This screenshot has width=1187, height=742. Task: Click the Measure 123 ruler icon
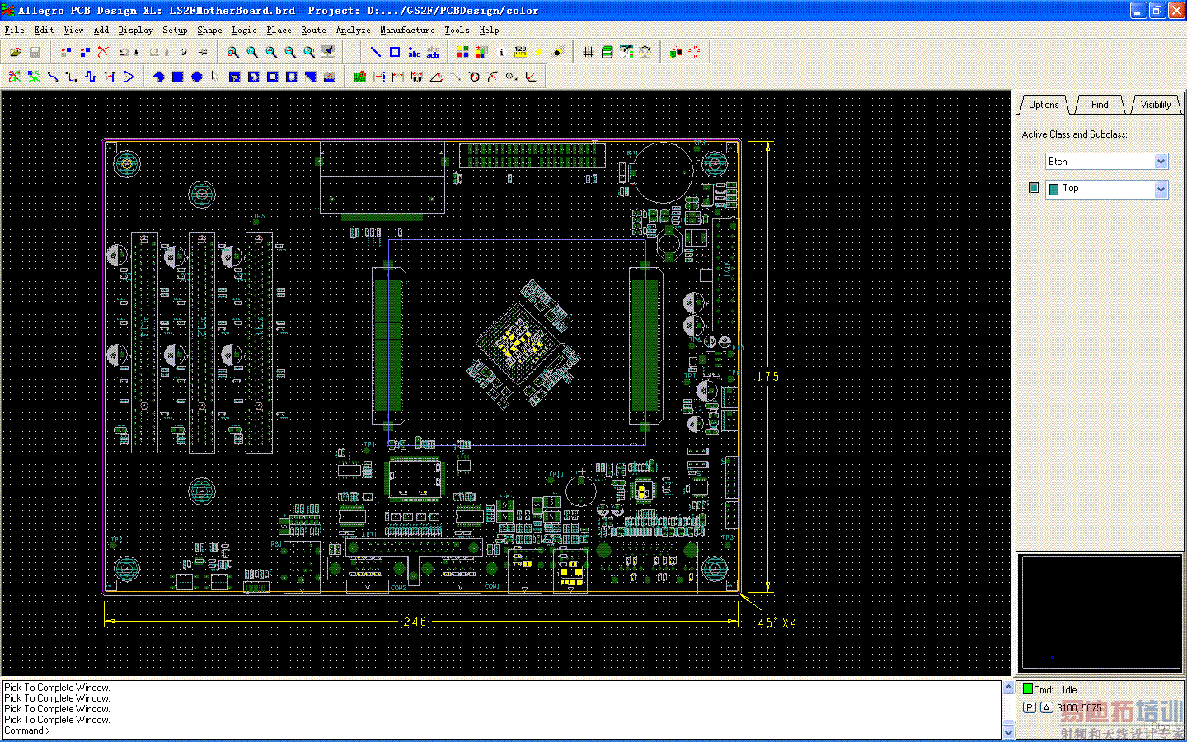point(520,52)
